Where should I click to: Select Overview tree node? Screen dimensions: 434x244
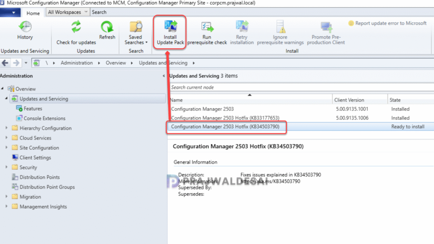pos(25,89)
